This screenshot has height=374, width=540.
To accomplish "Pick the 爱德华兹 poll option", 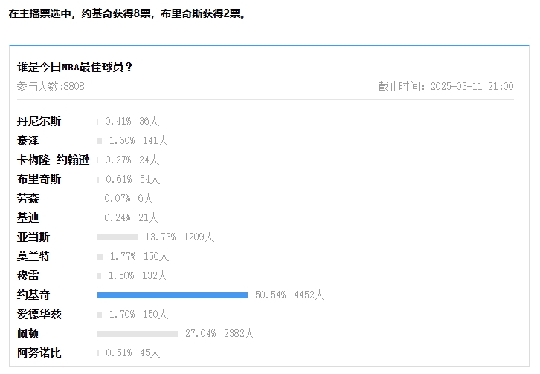I will pos(39,315).
